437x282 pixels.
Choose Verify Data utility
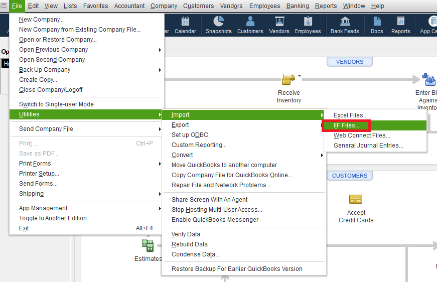point(243,234)
